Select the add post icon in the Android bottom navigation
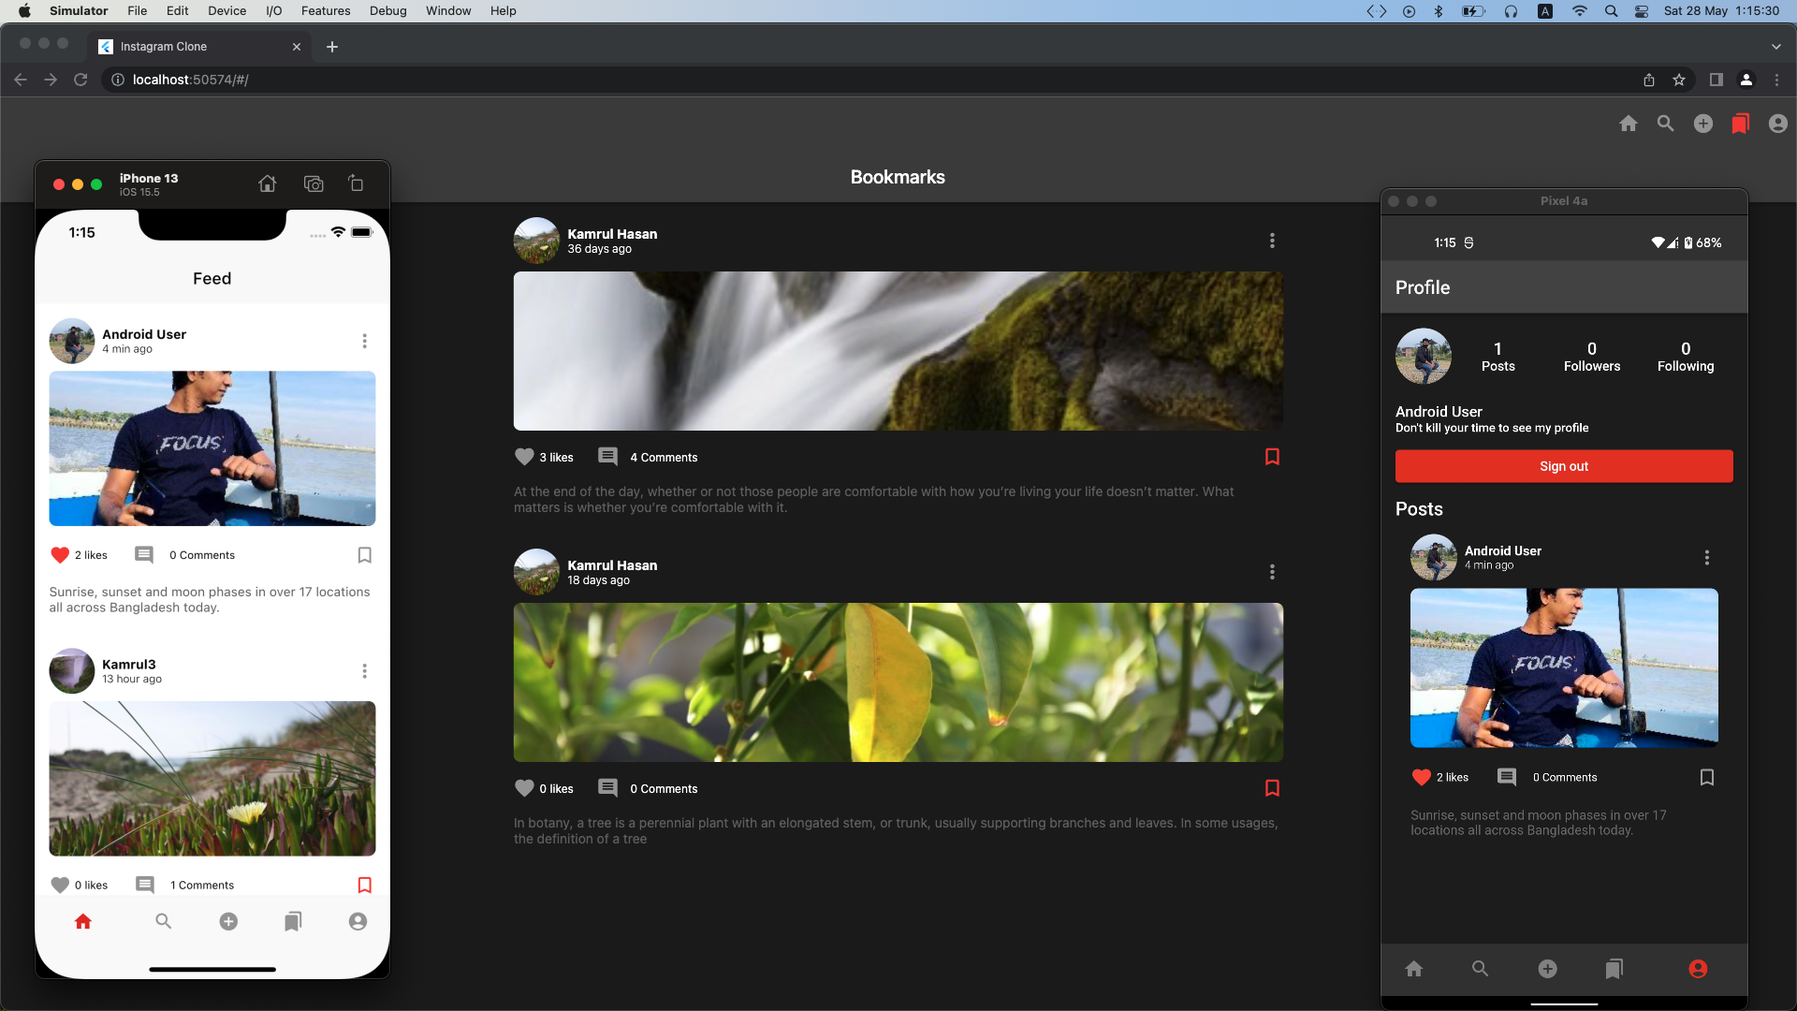Viewport: 1797px width, 1011px height. coord(1547,968)
